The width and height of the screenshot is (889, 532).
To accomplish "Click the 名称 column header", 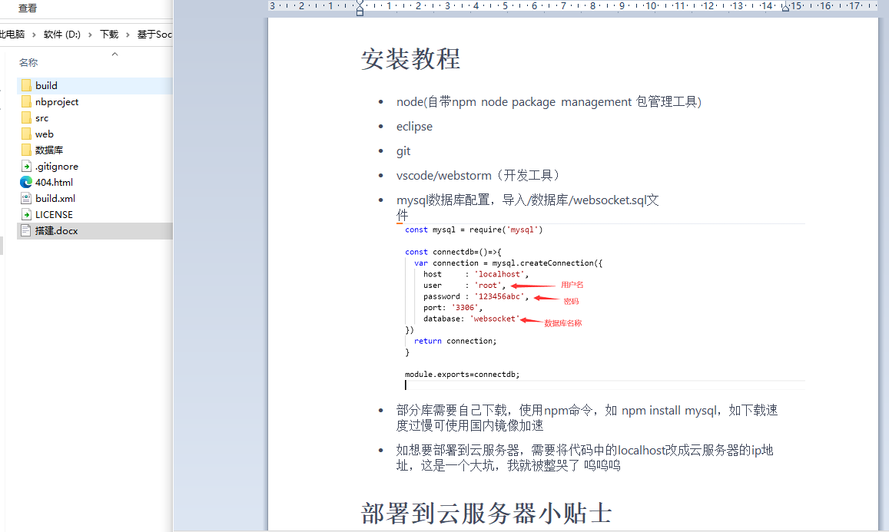I will [28, 63].
